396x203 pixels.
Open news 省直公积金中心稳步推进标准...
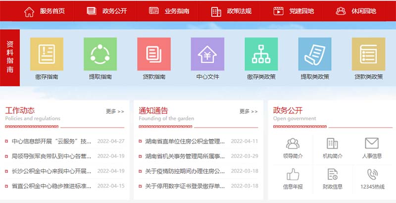point(51,186)
